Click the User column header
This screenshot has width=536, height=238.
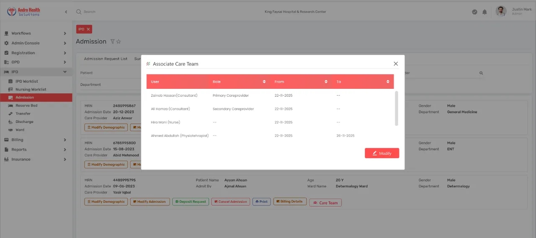point(155,82)
